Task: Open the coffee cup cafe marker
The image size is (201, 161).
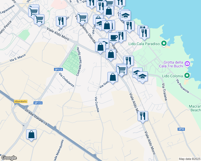Action: 113,38
